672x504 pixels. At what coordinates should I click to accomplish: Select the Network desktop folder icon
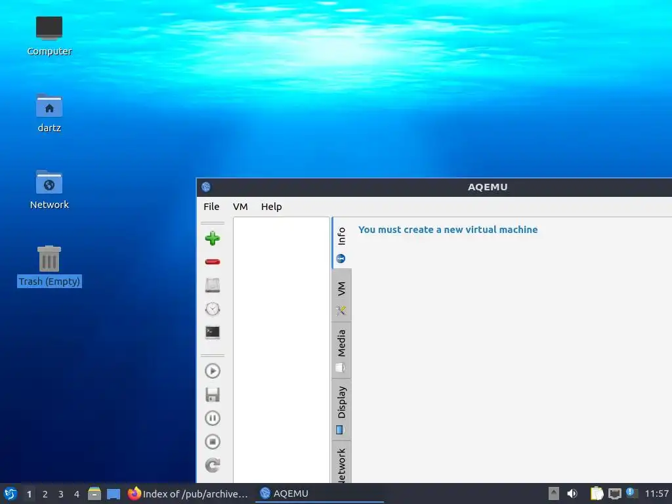point(49,190)
